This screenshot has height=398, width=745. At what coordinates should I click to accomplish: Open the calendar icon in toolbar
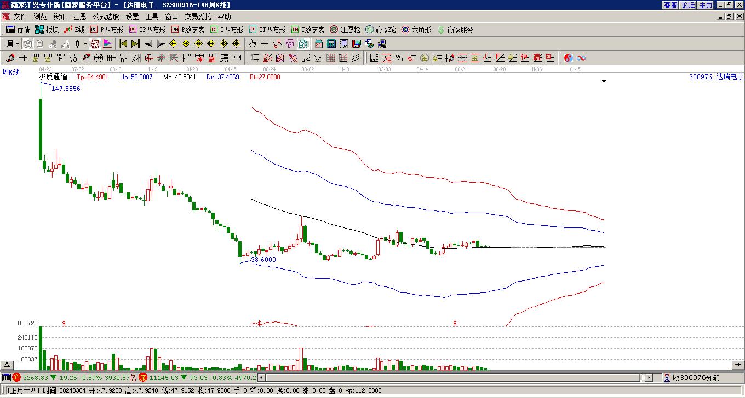(319, 44)
